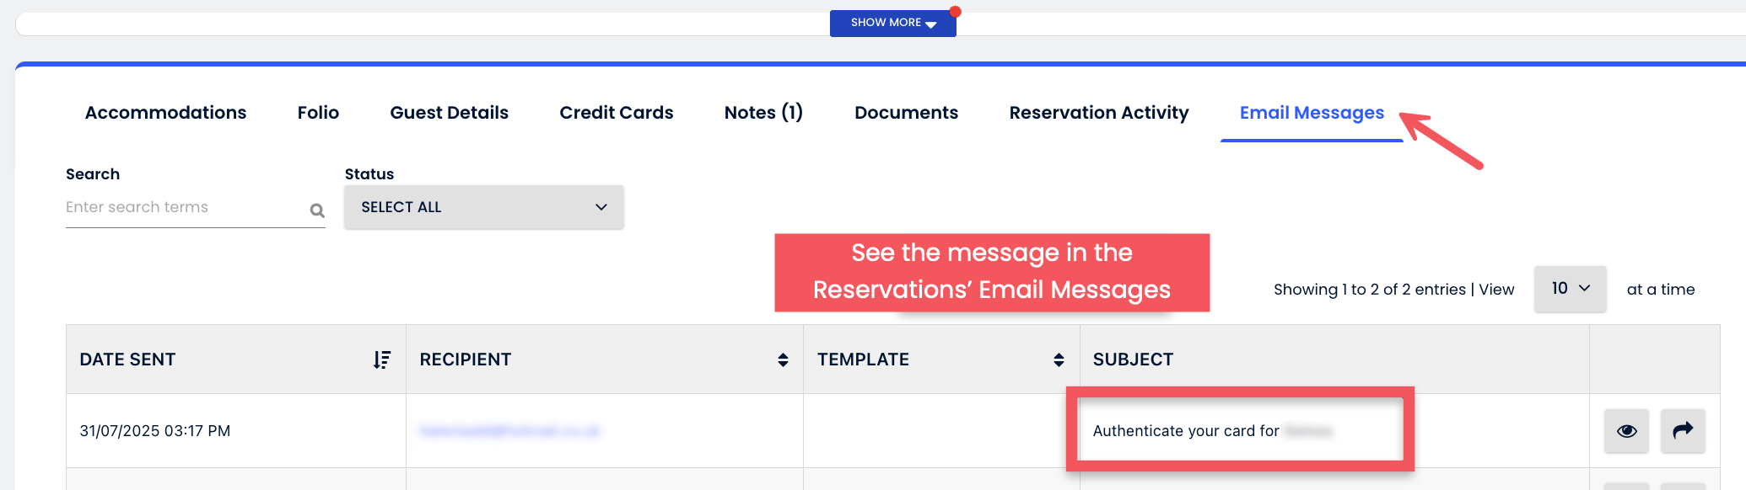This screenshot has width=1746, height=490.
Task: Open the Folio tab
Action: pyautogui.click(x=318, y=113)
